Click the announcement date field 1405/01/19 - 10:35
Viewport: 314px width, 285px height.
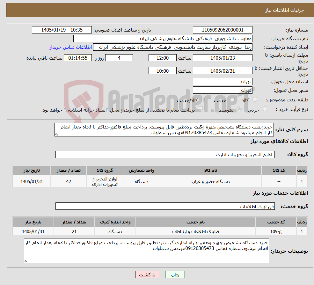point(62,30)
